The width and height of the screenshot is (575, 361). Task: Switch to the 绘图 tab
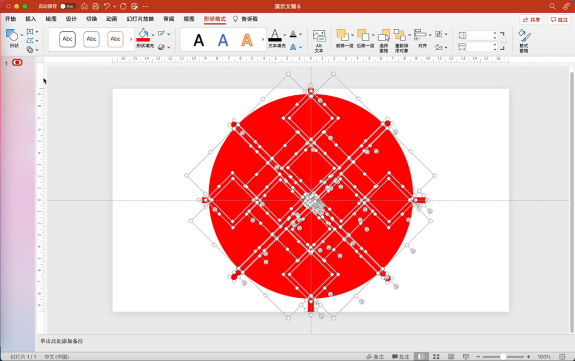pos(51,19)
